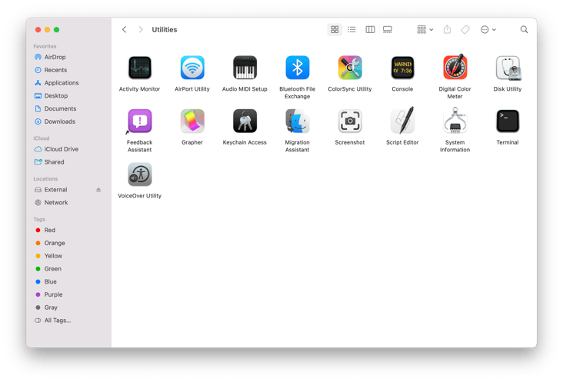
Task: Click the Edit Tags toolbar button
Action: [465, 29]
